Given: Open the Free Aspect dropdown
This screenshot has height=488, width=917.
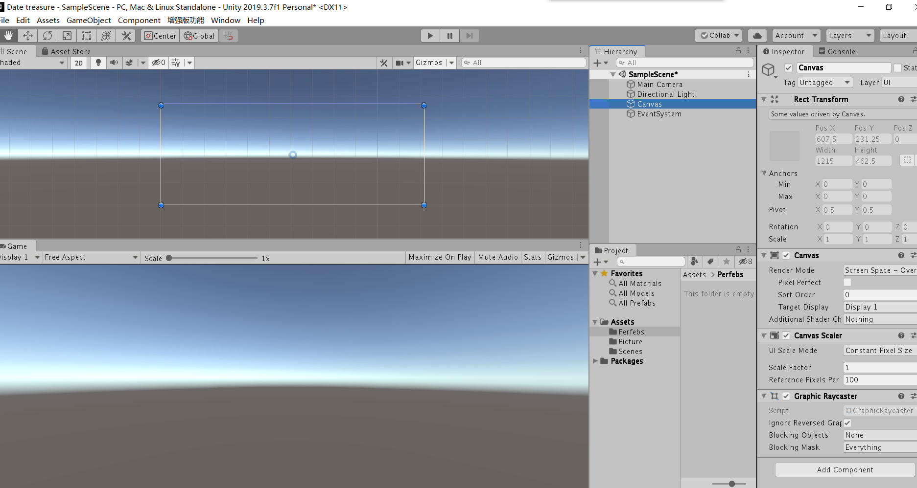Looking at the screenshot, I should tap(91, 257).
